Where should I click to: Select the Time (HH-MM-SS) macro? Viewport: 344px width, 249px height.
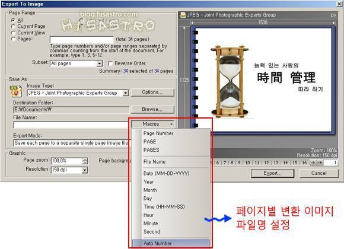(164, 207)
